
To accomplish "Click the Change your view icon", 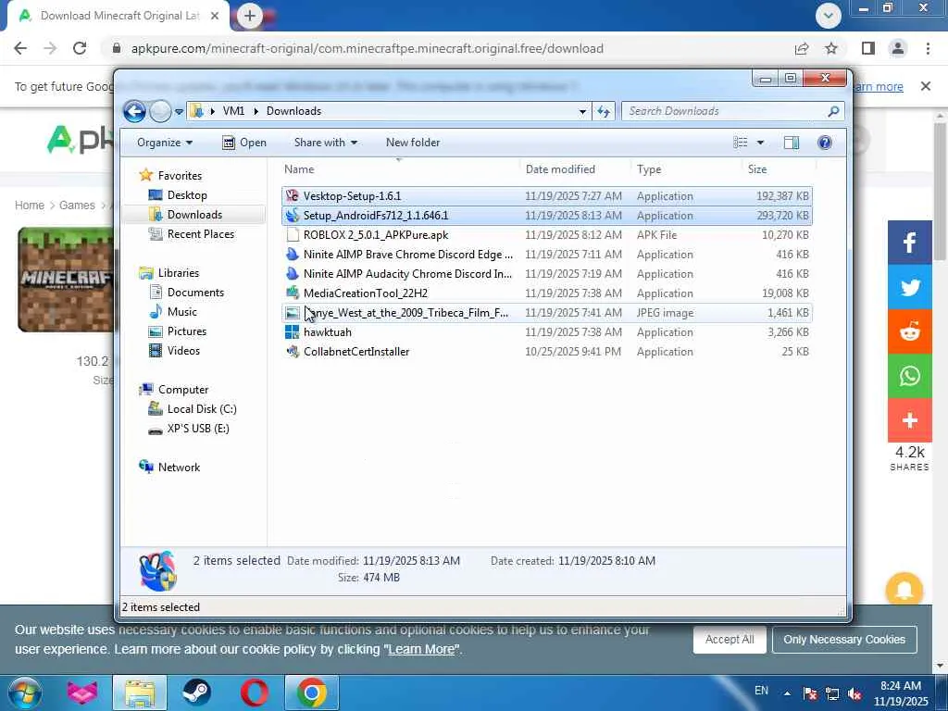I will [x=741, y=143].
